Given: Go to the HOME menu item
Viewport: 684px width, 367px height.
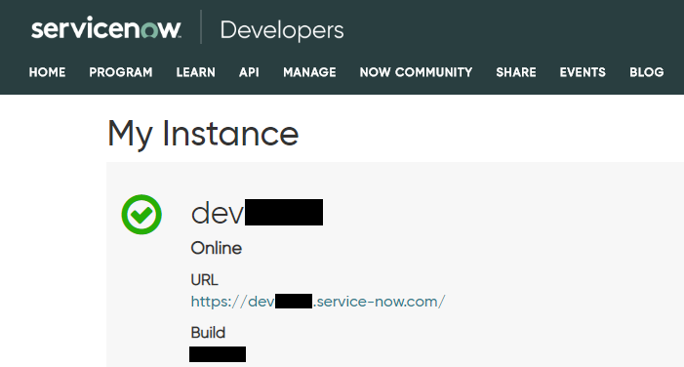Looking at the screenshot, I should [47, 72].
